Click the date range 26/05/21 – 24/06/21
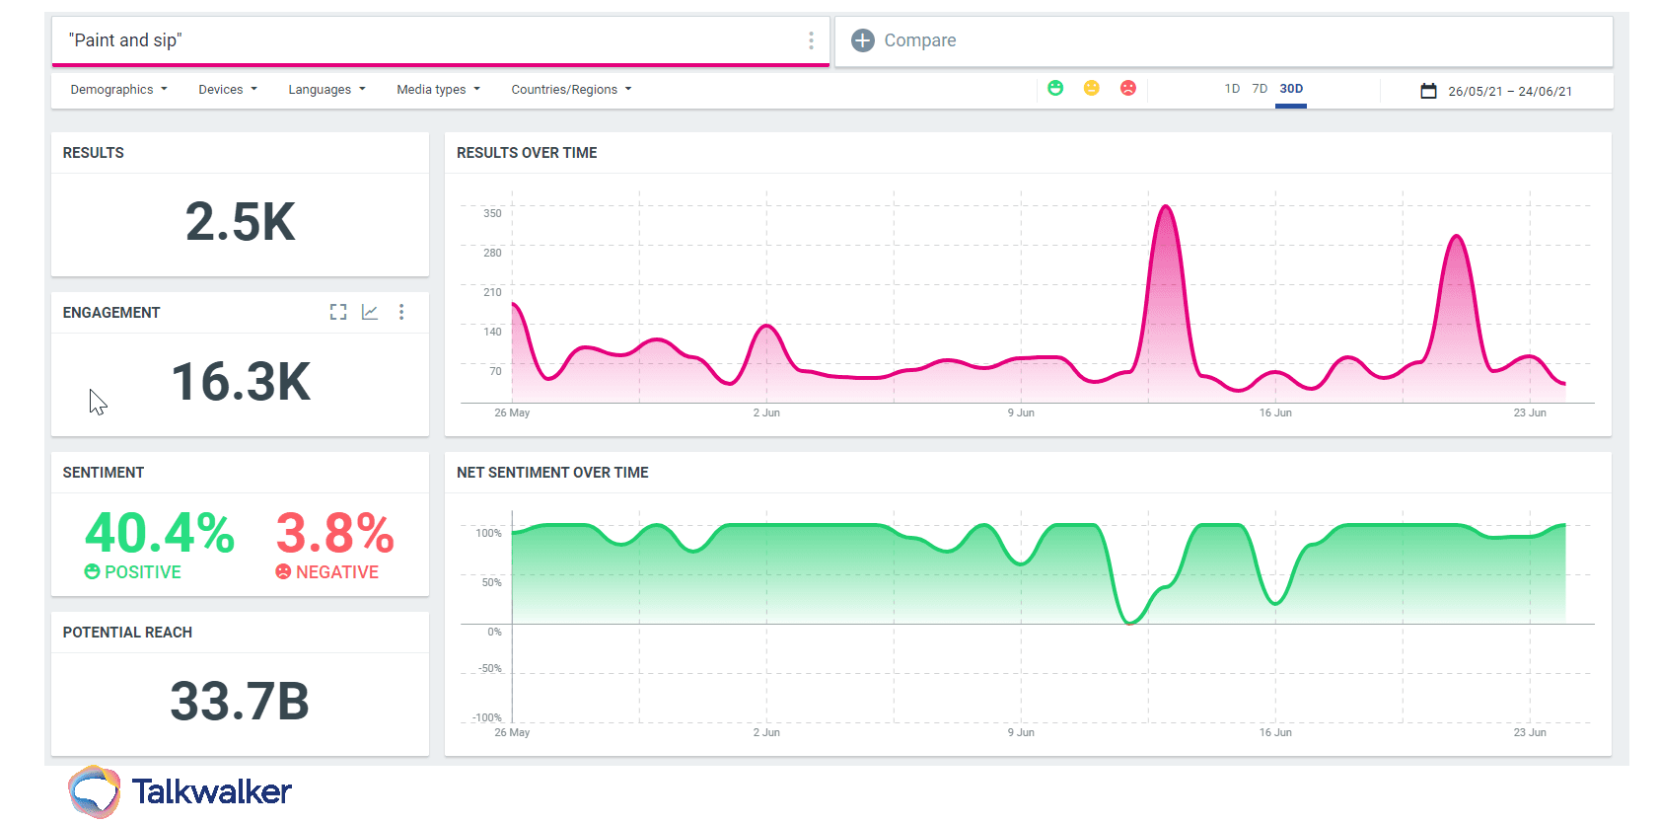Viewport: 1658px width, 824px height. point(1510,91)
